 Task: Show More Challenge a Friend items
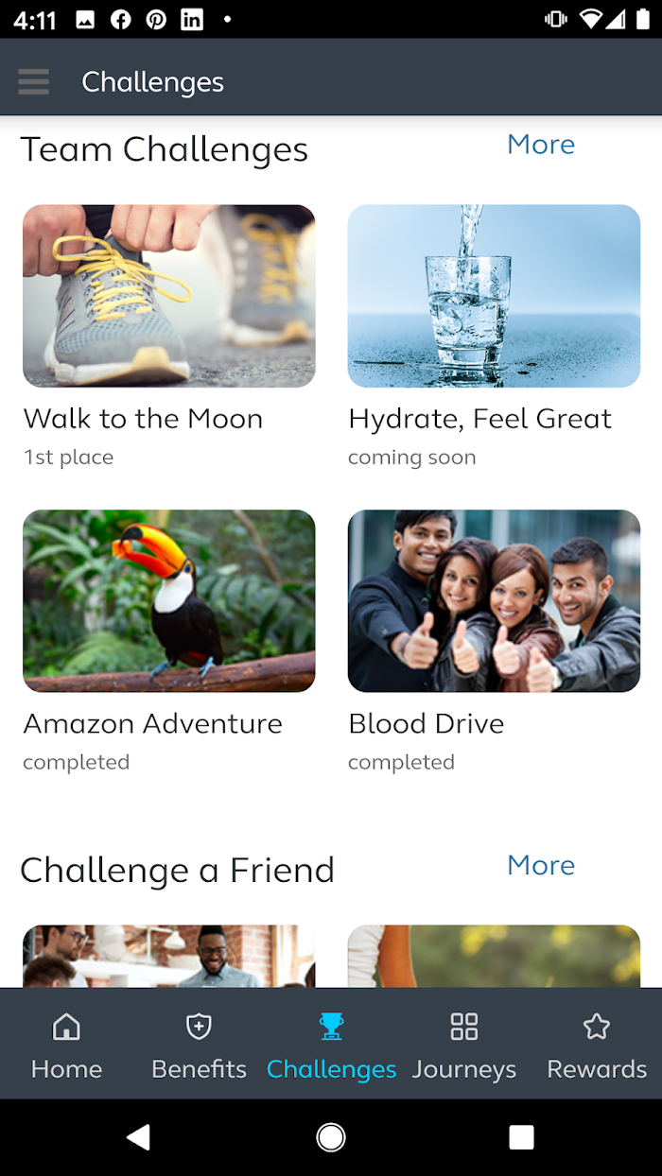(x=541, y=865)
